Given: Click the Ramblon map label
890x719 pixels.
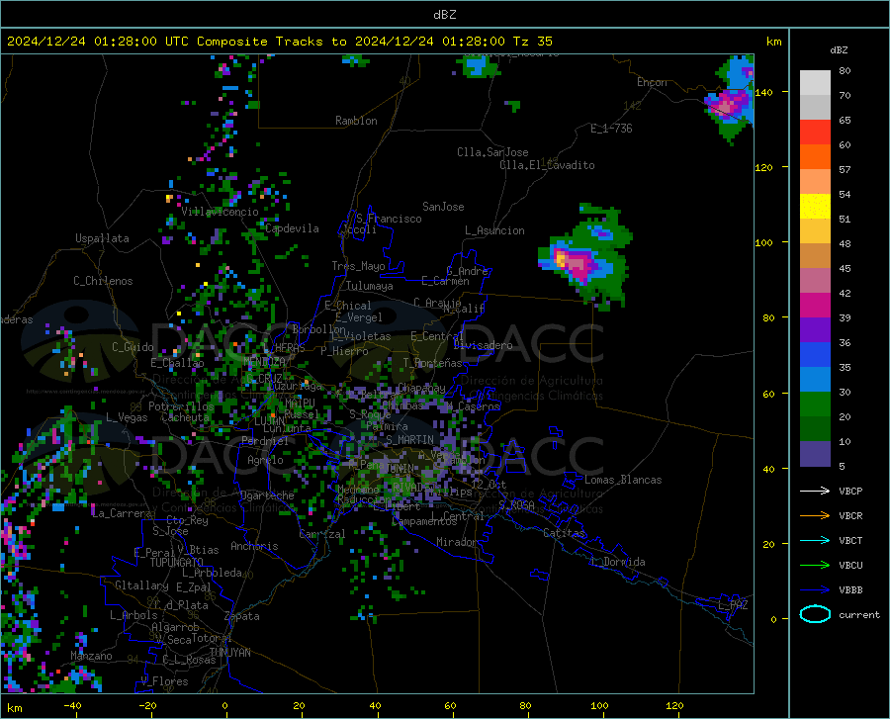Looking at the screenshot, I should click(356, 121).
